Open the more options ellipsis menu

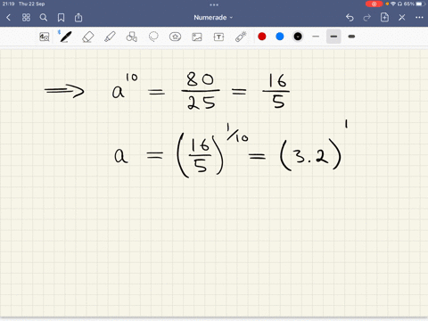pos(419,18)
